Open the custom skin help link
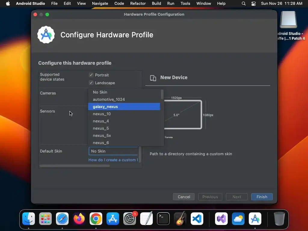 click(x=113, y=160)
